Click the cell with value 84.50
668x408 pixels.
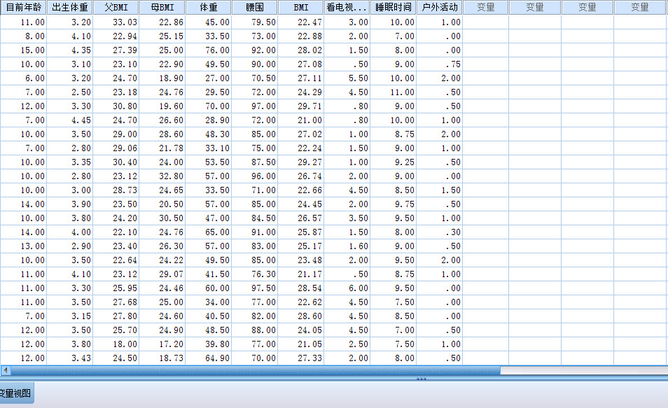pos(255,218)
